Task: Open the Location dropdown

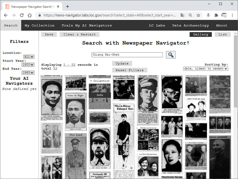Action: (x=29, y=57)
